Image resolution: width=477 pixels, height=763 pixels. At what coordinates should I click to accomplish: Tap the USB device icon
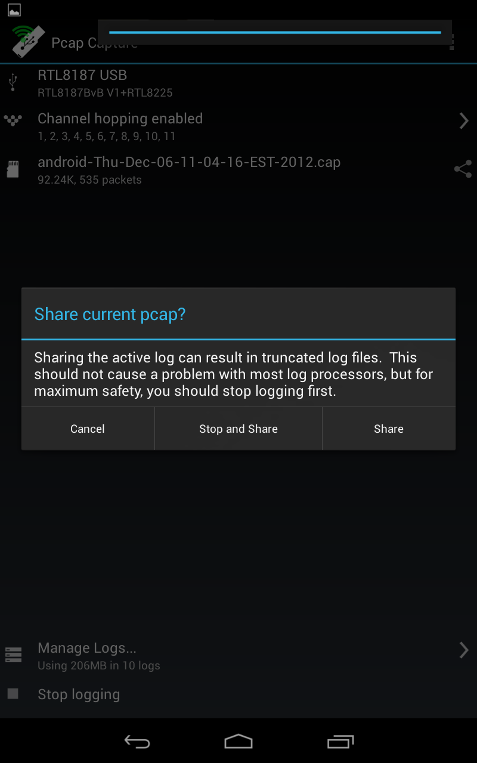13,82
